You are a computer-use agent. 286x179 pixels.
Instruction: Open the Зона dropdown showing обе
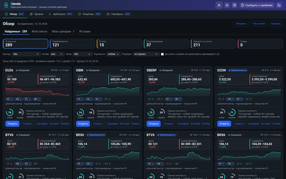[82, 54]
